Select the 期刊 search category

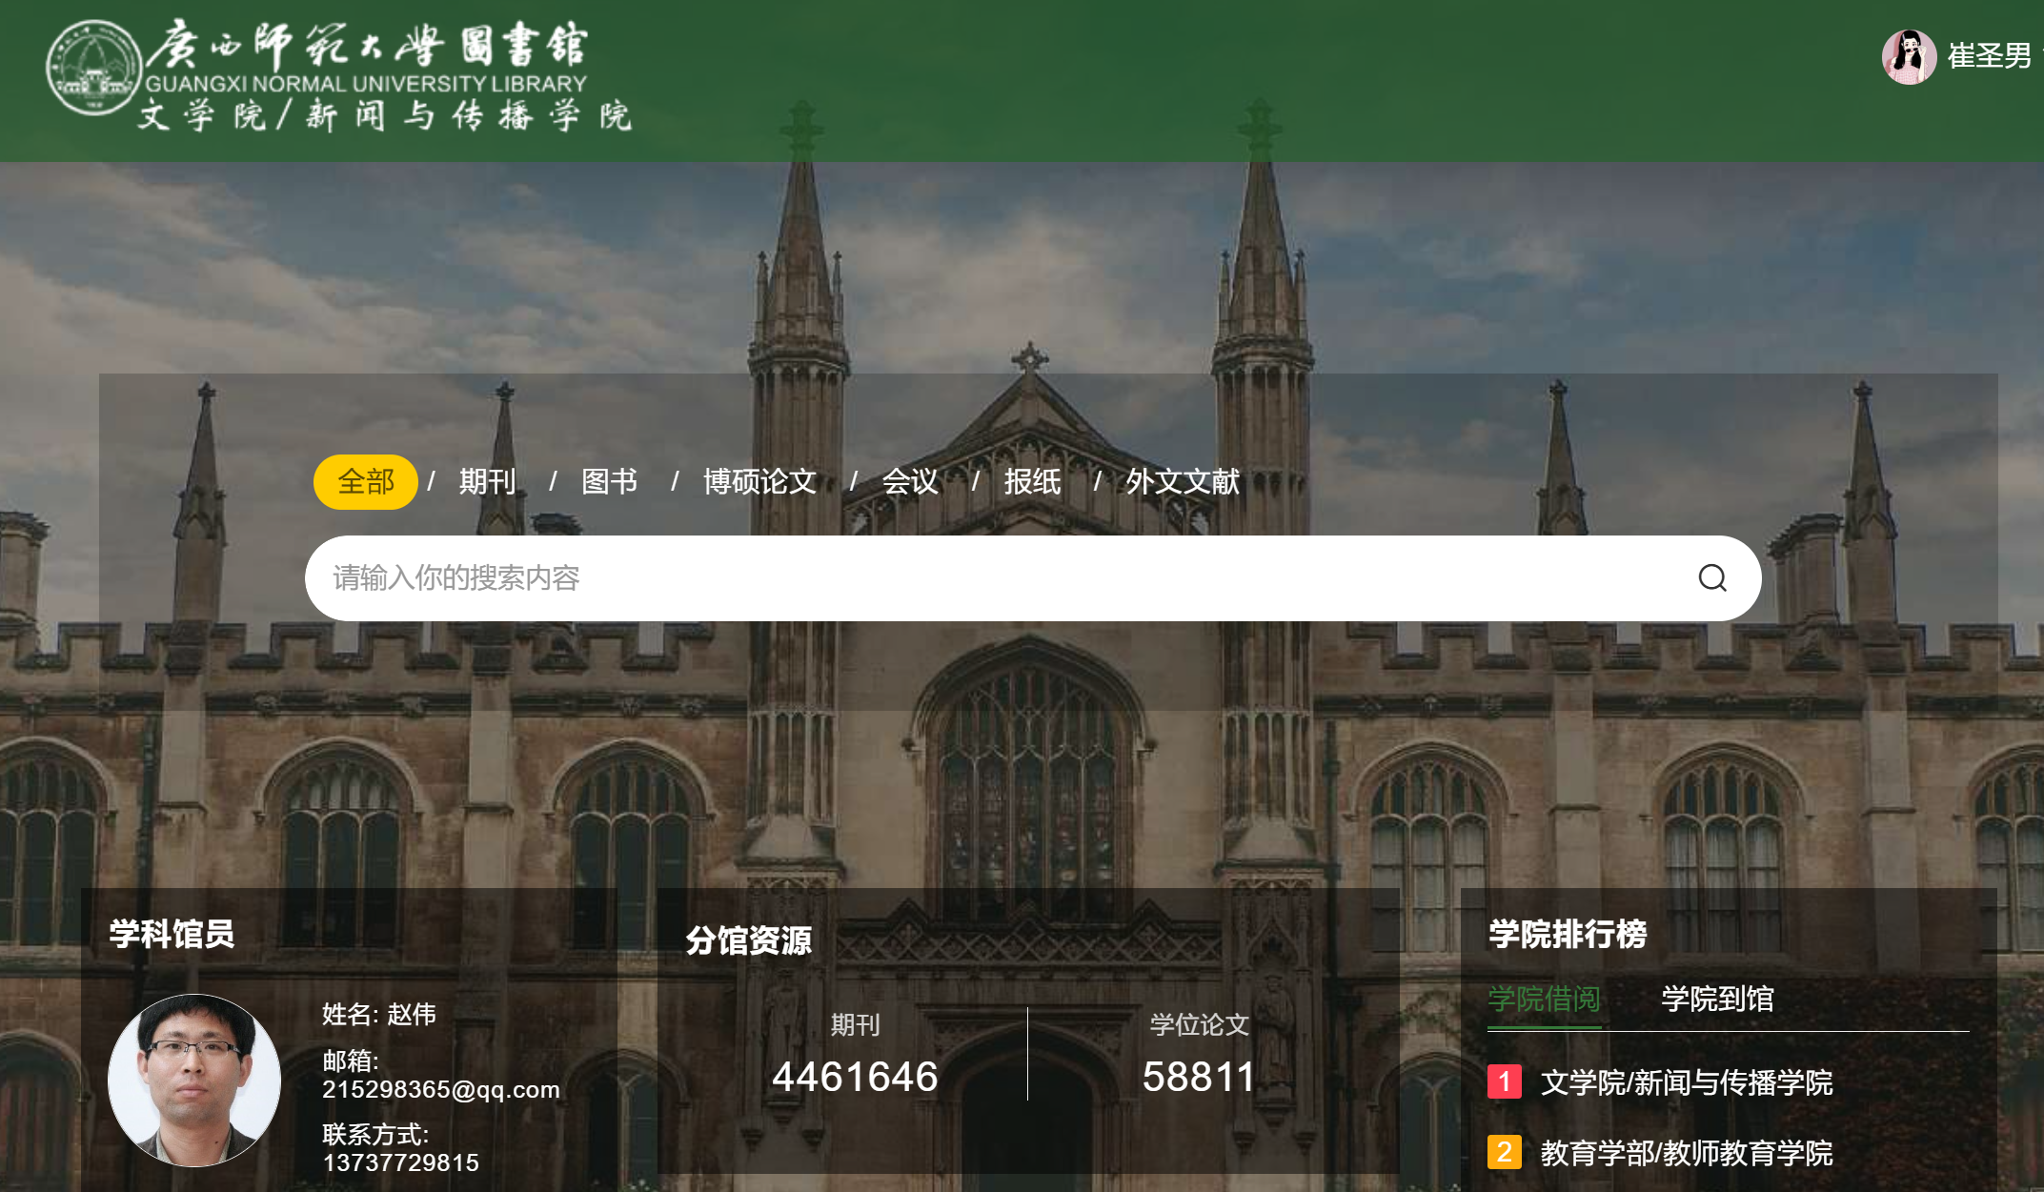[x=487, y=482]
